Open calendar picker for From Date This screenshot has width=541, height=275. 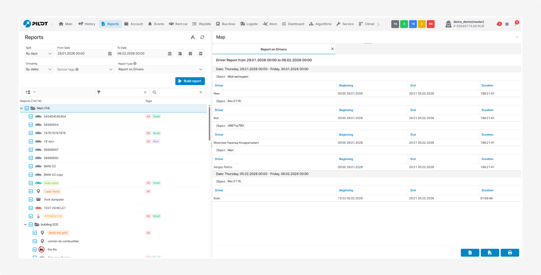point(110,54)
